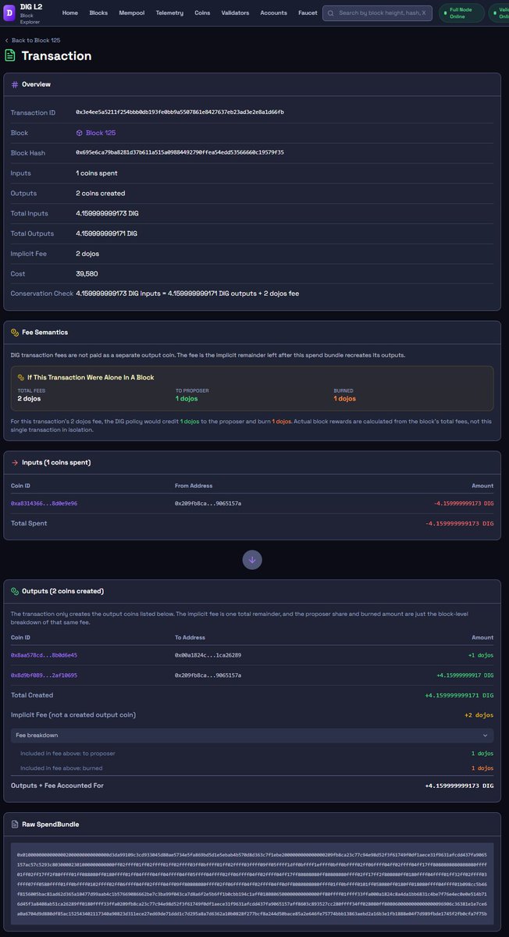Open the Home nav item

point(70,13)
